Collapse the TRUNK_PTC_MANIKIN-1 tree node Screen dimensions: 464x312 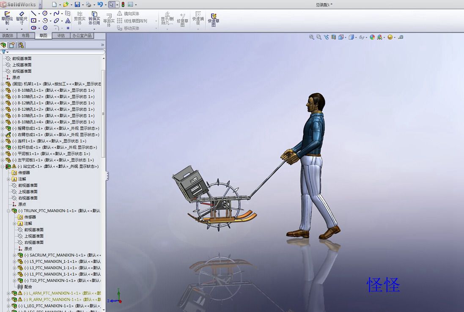[8, 211]
